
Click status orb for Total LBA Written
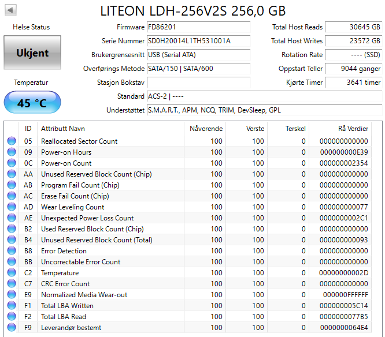[x=12, y=305]
